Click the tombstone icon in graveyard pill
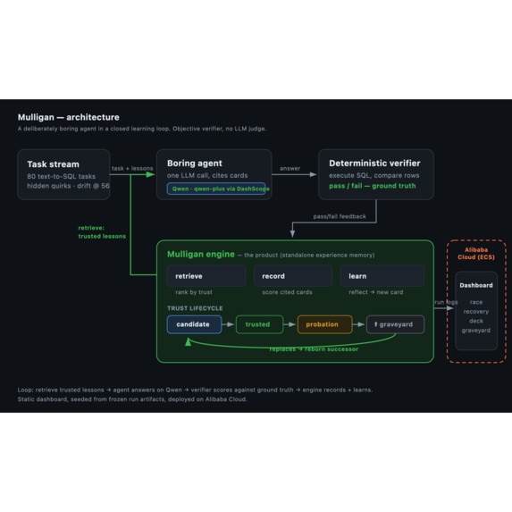Viewport: 512px width, 512px height. coord(376,324)
